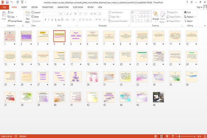Click the Find binoculars icon
This screenshot has width=207, height=138.
[185, 12]
